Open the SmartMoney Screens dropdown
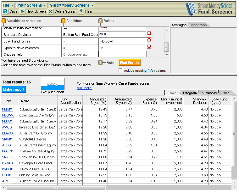The image size is (239, 193). [72, 5]
